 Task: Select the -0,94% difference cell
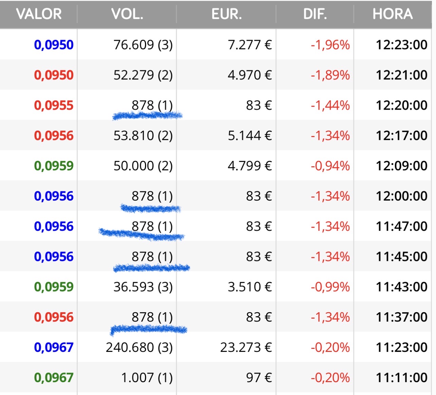[x=330, y=166]
